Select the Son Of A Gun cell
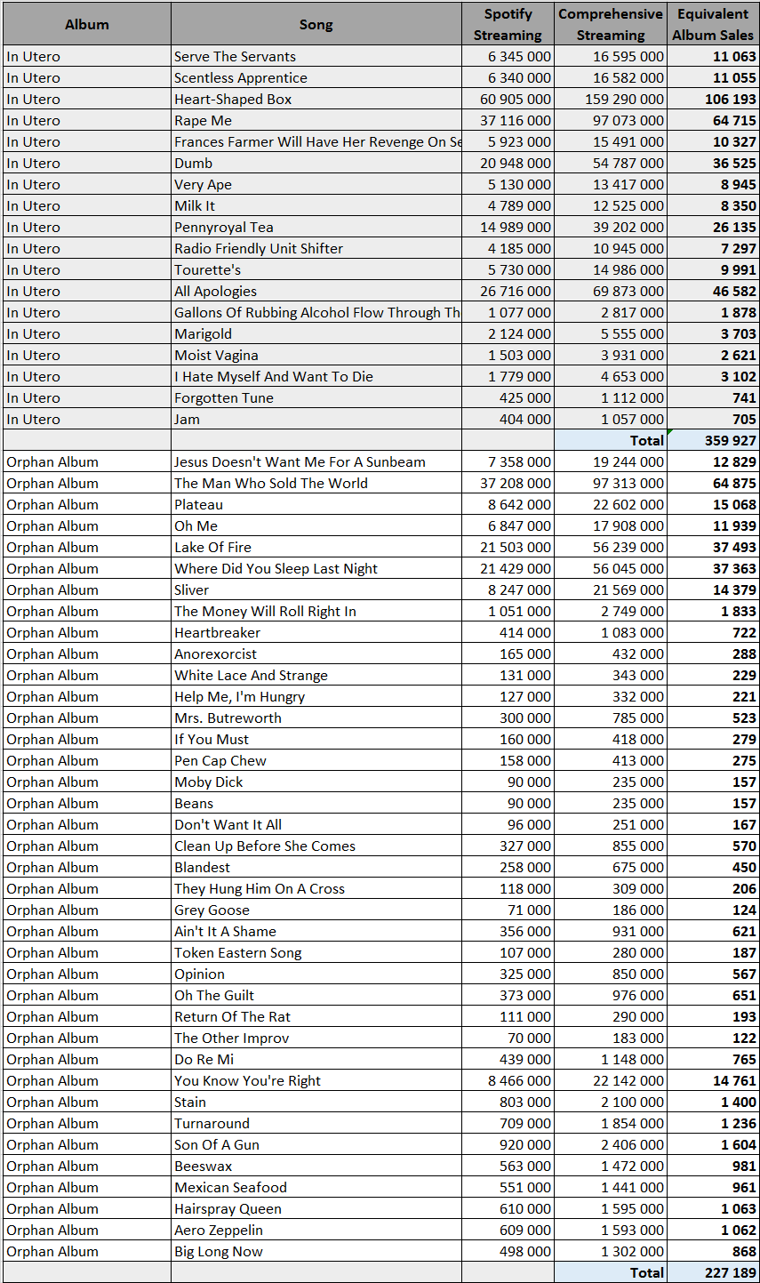Screen dimensions: 760x1283 click(316, 1144)
